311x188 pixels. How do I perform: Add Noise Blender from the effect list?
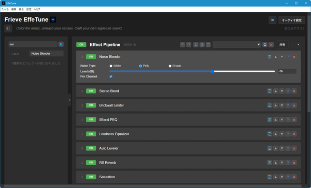47,54
